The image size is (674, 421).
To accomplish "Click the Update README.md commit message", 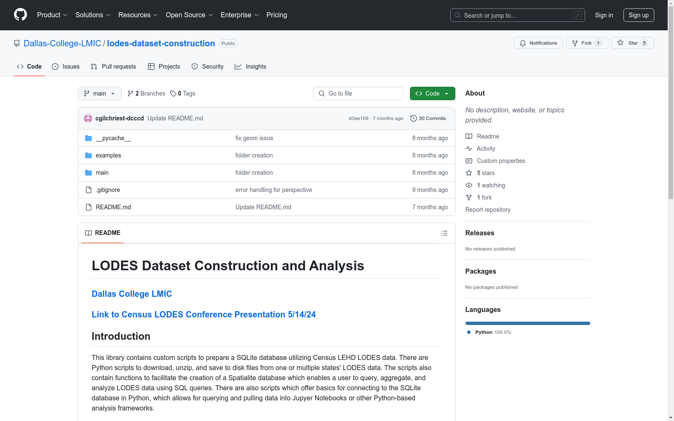I will (x=175, y=118).
